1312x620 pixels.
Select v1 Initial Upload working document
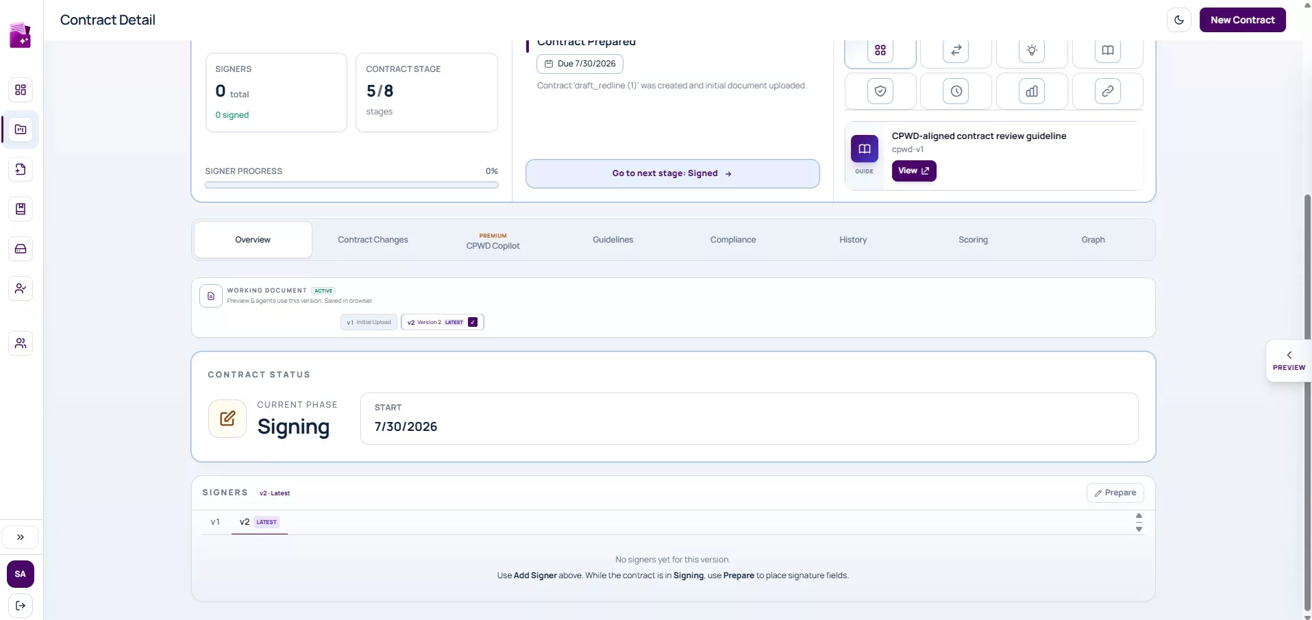coord(369,322)
